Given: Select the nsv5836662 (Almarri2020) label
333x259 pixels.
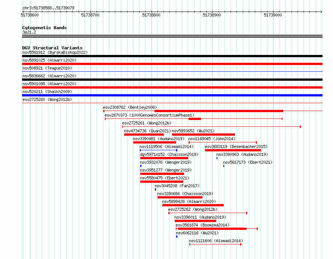Looking at the screenshot, I should click(x=49, y=76).
